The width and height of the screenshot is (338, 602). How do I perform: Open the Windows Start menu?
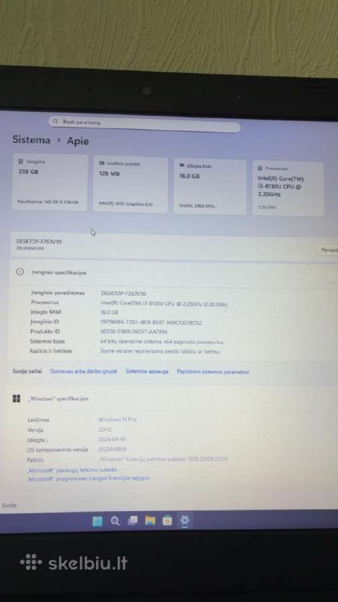click(x=98, y=521)
